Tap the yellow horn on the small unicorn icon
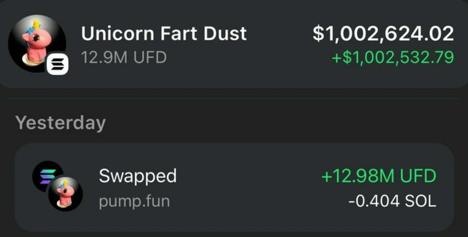Image resolution: width=468 pixels, height=237 pixels. [x=65, y=183]
